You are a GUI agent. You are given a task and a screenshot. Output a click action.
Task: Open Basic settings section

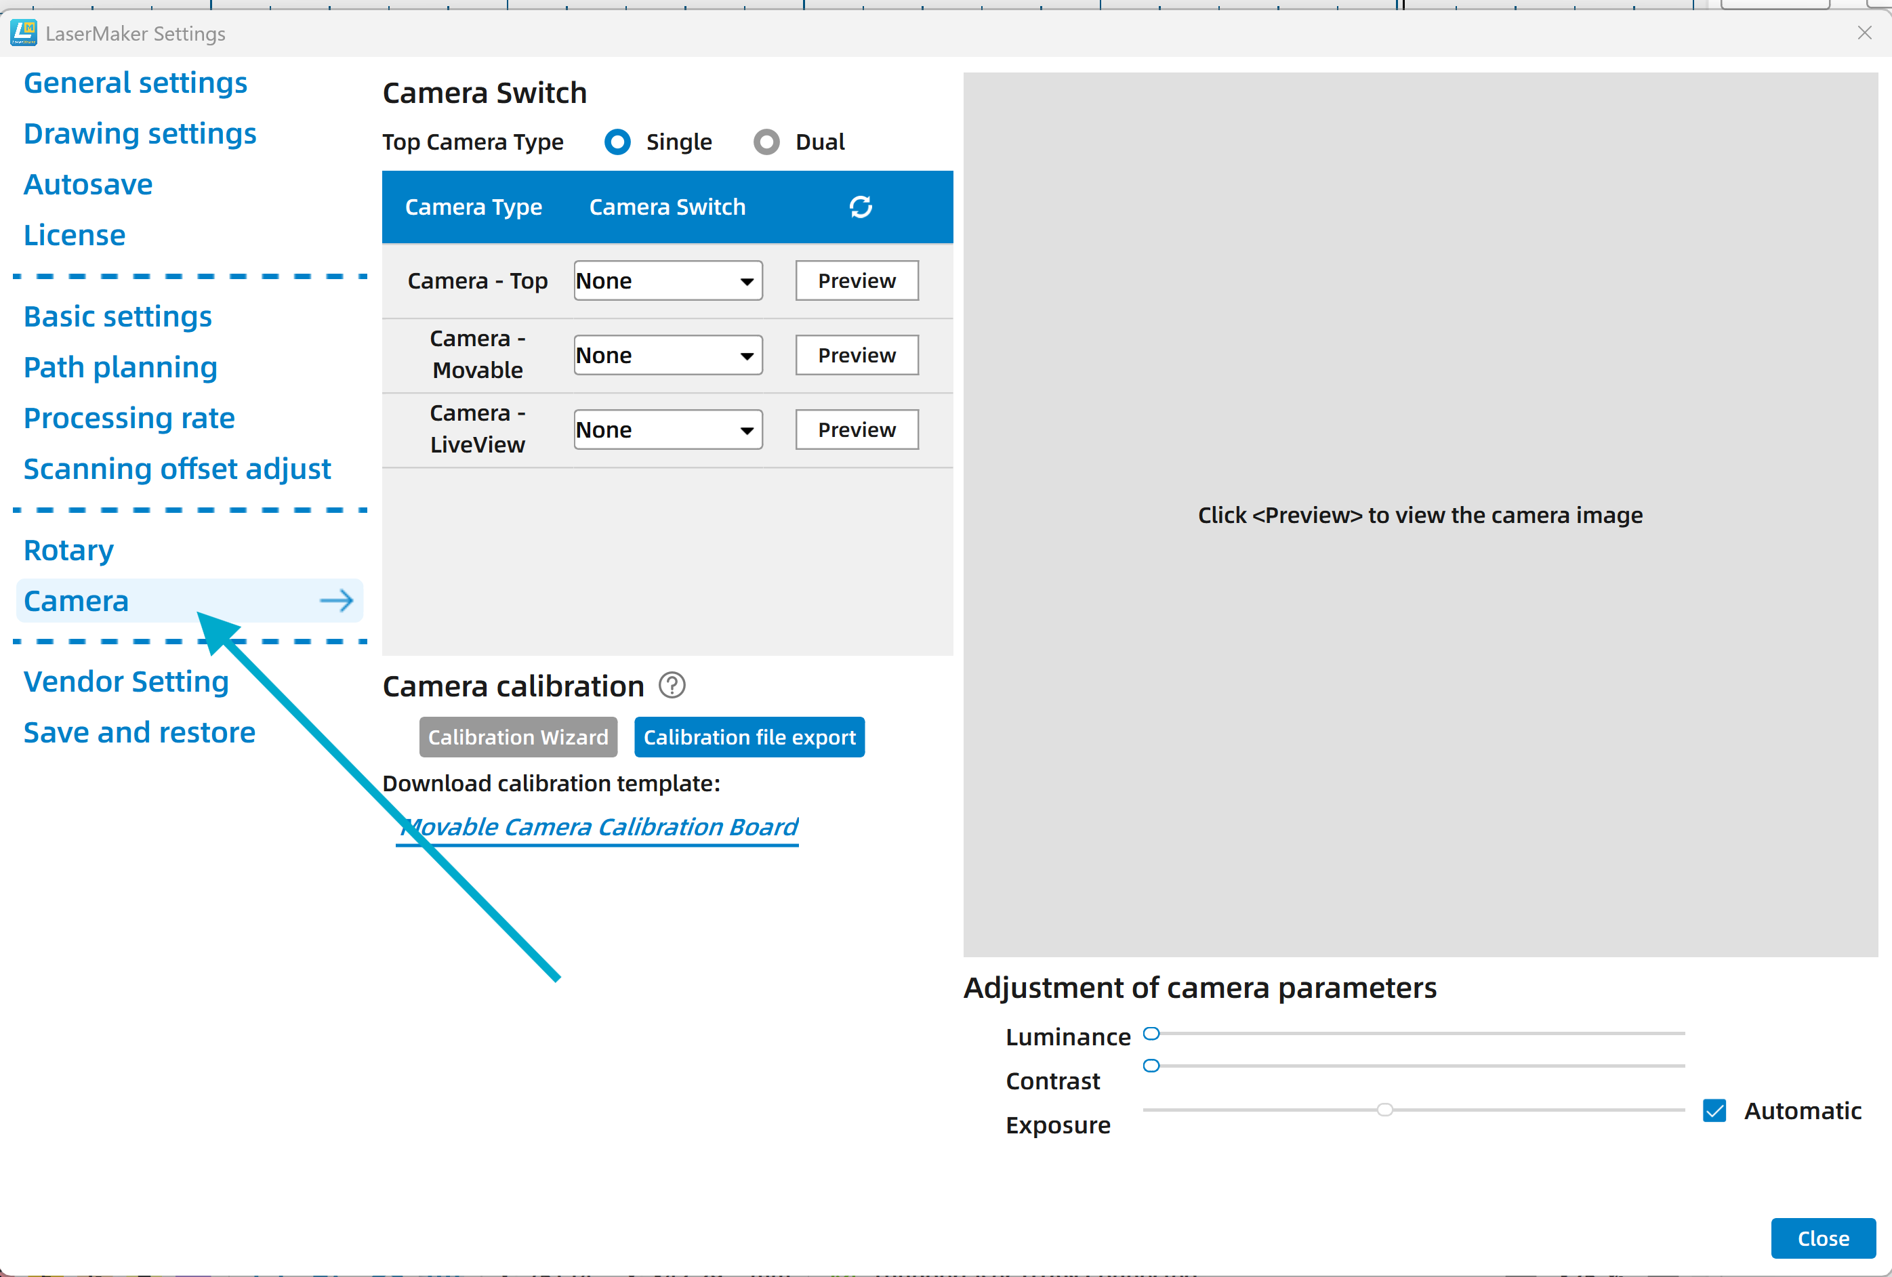tap(117, 316)
